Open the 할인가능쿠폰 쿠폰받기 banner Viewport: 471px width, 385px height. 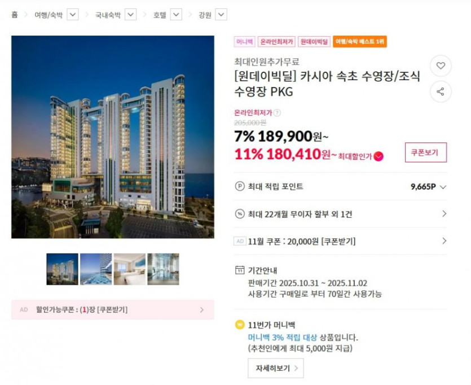[x=113, y=309]
